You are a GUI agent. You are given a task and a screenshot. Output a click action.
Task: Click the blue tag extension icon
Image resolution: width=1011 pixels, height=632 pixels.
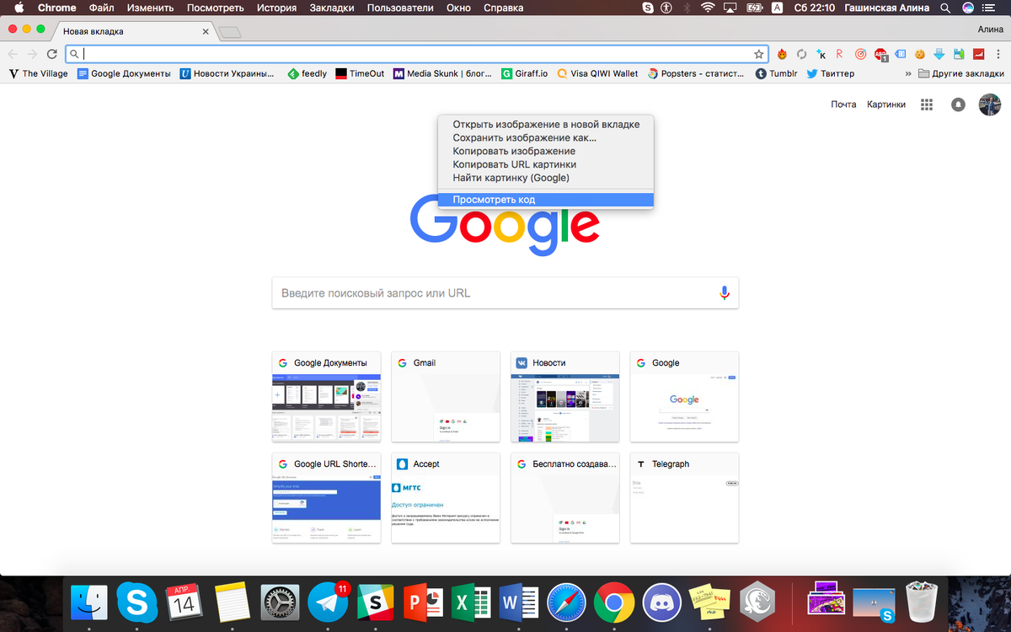point(900,54)
